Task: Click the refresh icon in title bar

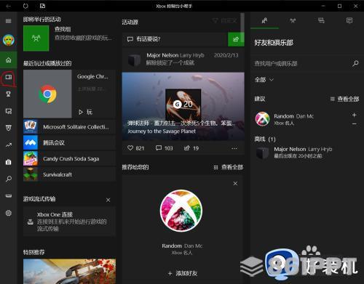Action: [25, 6]
